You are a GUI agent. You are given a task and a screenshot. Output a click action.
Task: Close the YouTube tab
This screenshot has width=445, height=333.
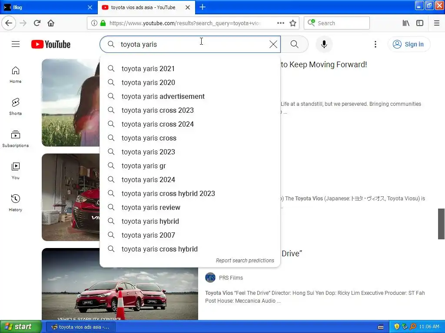(x=188, y=7)
